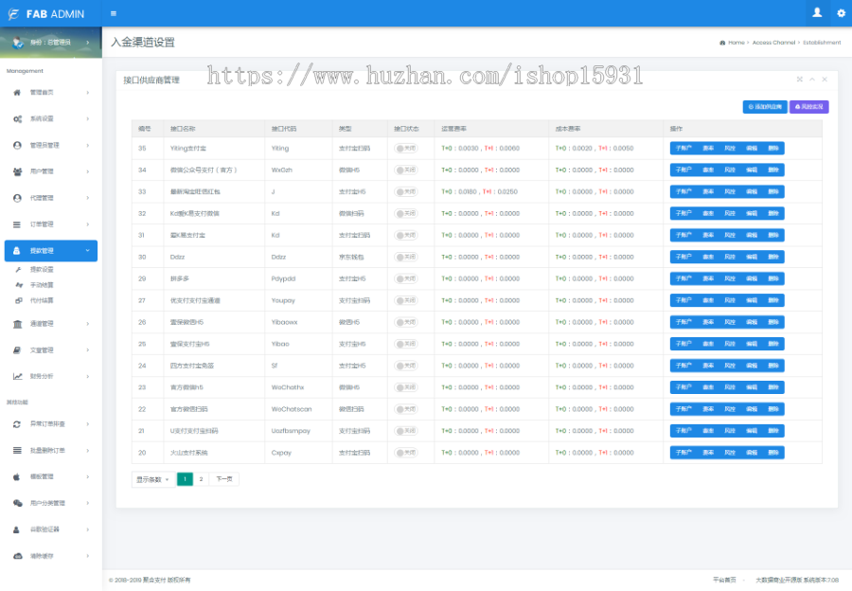The image size is (852, 591).
Task: Expand the sidebar menu with refresh icon
Action: click(x=51, y=424)
